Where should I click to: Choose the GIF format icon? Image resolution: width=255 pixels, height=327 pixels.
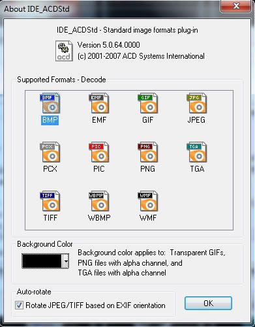(x=148, y=103)
